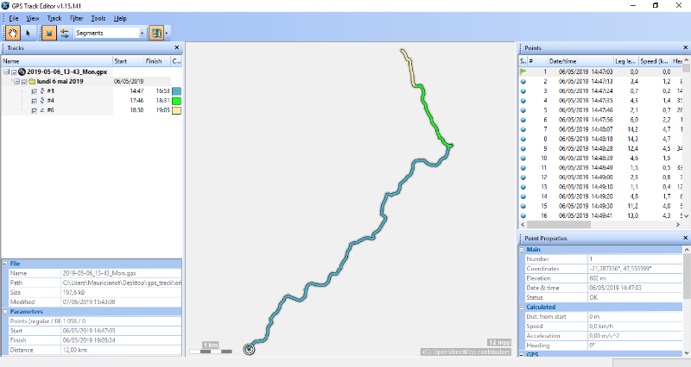Collapse the Calculated section
Viewport: 691px width, 367px height.
click(x=522, y=308)
